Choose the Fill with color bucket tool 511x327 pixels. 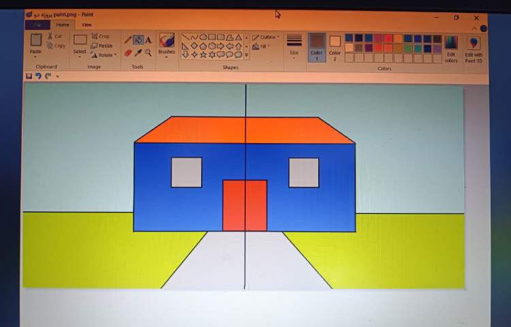click(138, 40)
